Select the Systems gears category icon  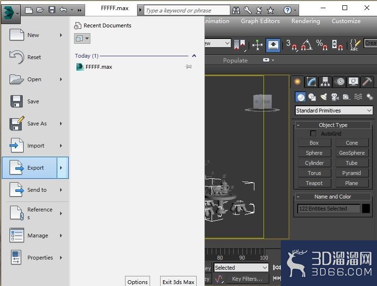click(369, 97)
